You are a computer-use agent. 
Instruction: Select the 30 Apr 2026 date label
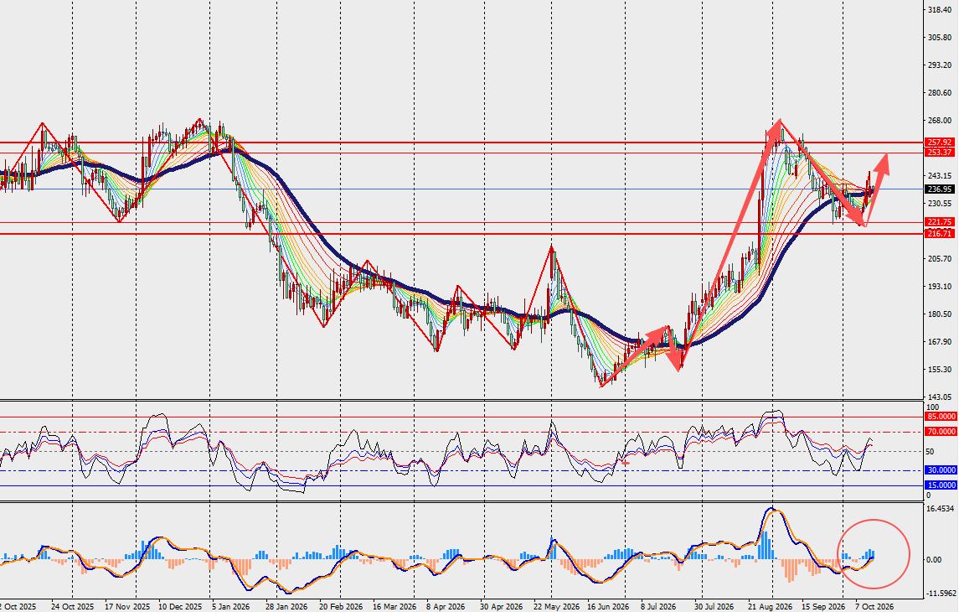(x=500, y=606)
